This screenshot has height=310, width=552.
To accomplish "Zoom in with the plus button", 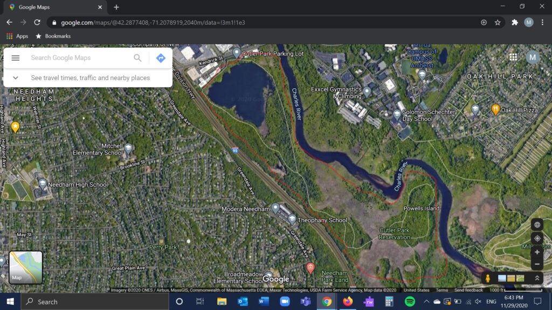I will pyautogui.click(x=537, y=252).
